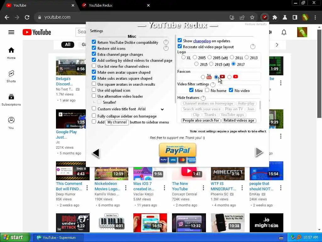
Task: Open the YouTube account avatar
Action: (302, 32)
